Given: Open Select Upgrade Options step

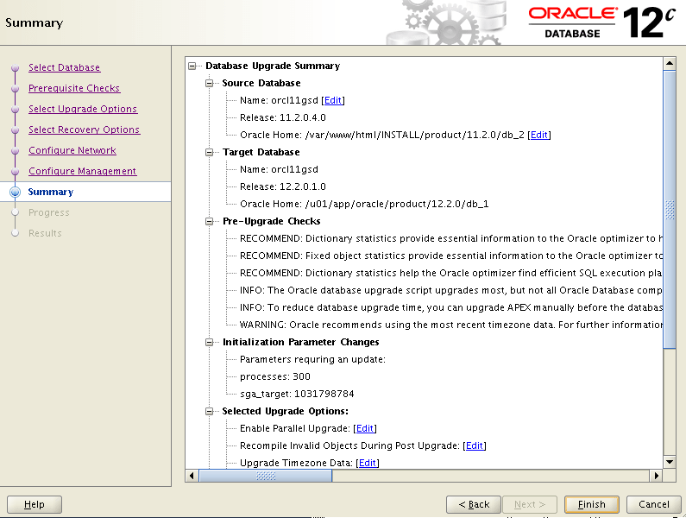Looking at the screenshot, I should [83, 109].
